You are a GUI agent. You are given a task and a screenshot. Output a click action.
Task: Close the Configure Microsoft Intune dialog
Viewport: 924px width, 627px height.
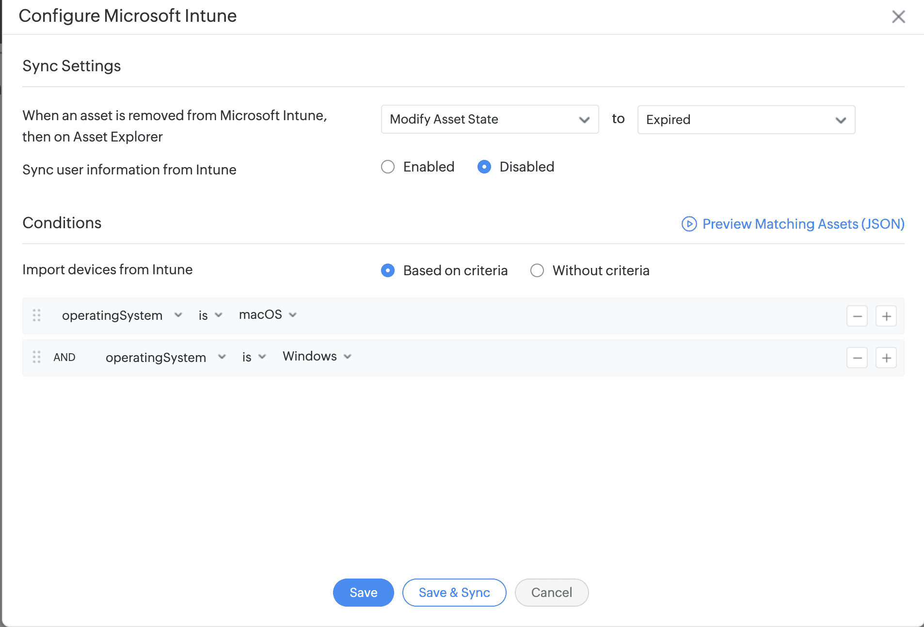click(x=898, y=17)
